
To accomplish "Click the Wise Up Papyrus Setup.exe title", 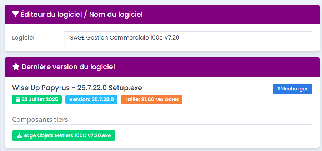I will 77,88.
